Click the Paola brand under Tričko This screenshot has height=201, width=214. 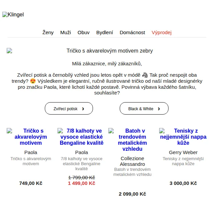pyautogui.click(x=31, y=152)
